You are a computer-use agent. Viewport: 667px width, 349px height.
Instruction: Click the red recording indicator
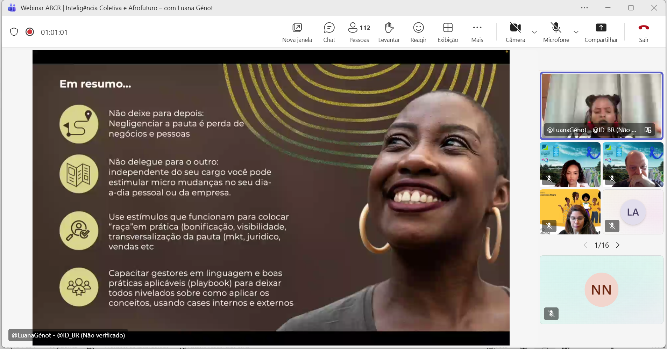30,32
